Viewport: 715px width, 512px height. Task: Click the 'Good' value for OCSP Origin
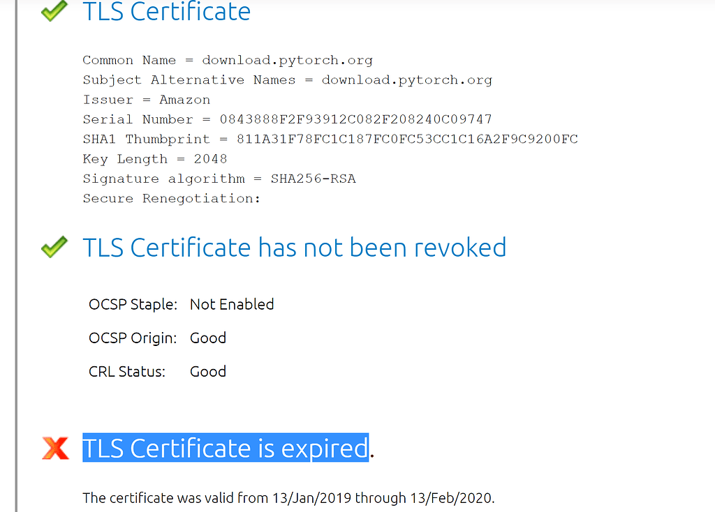click(208, 338)
